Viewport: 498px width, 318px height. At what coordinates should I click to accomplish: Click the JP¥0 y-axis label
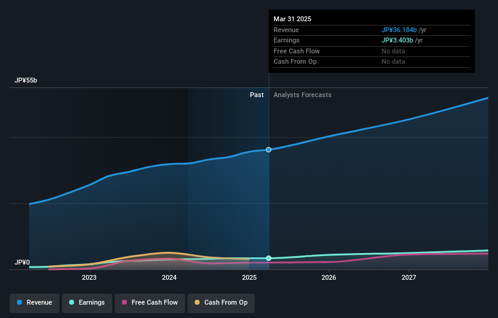[22, 262]
